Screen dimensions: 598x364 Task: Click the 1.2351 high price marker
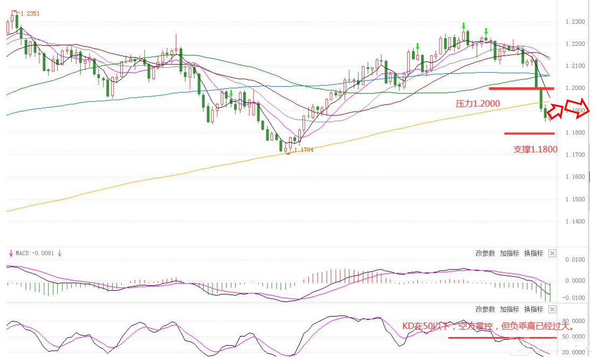(x=30, y=13)
